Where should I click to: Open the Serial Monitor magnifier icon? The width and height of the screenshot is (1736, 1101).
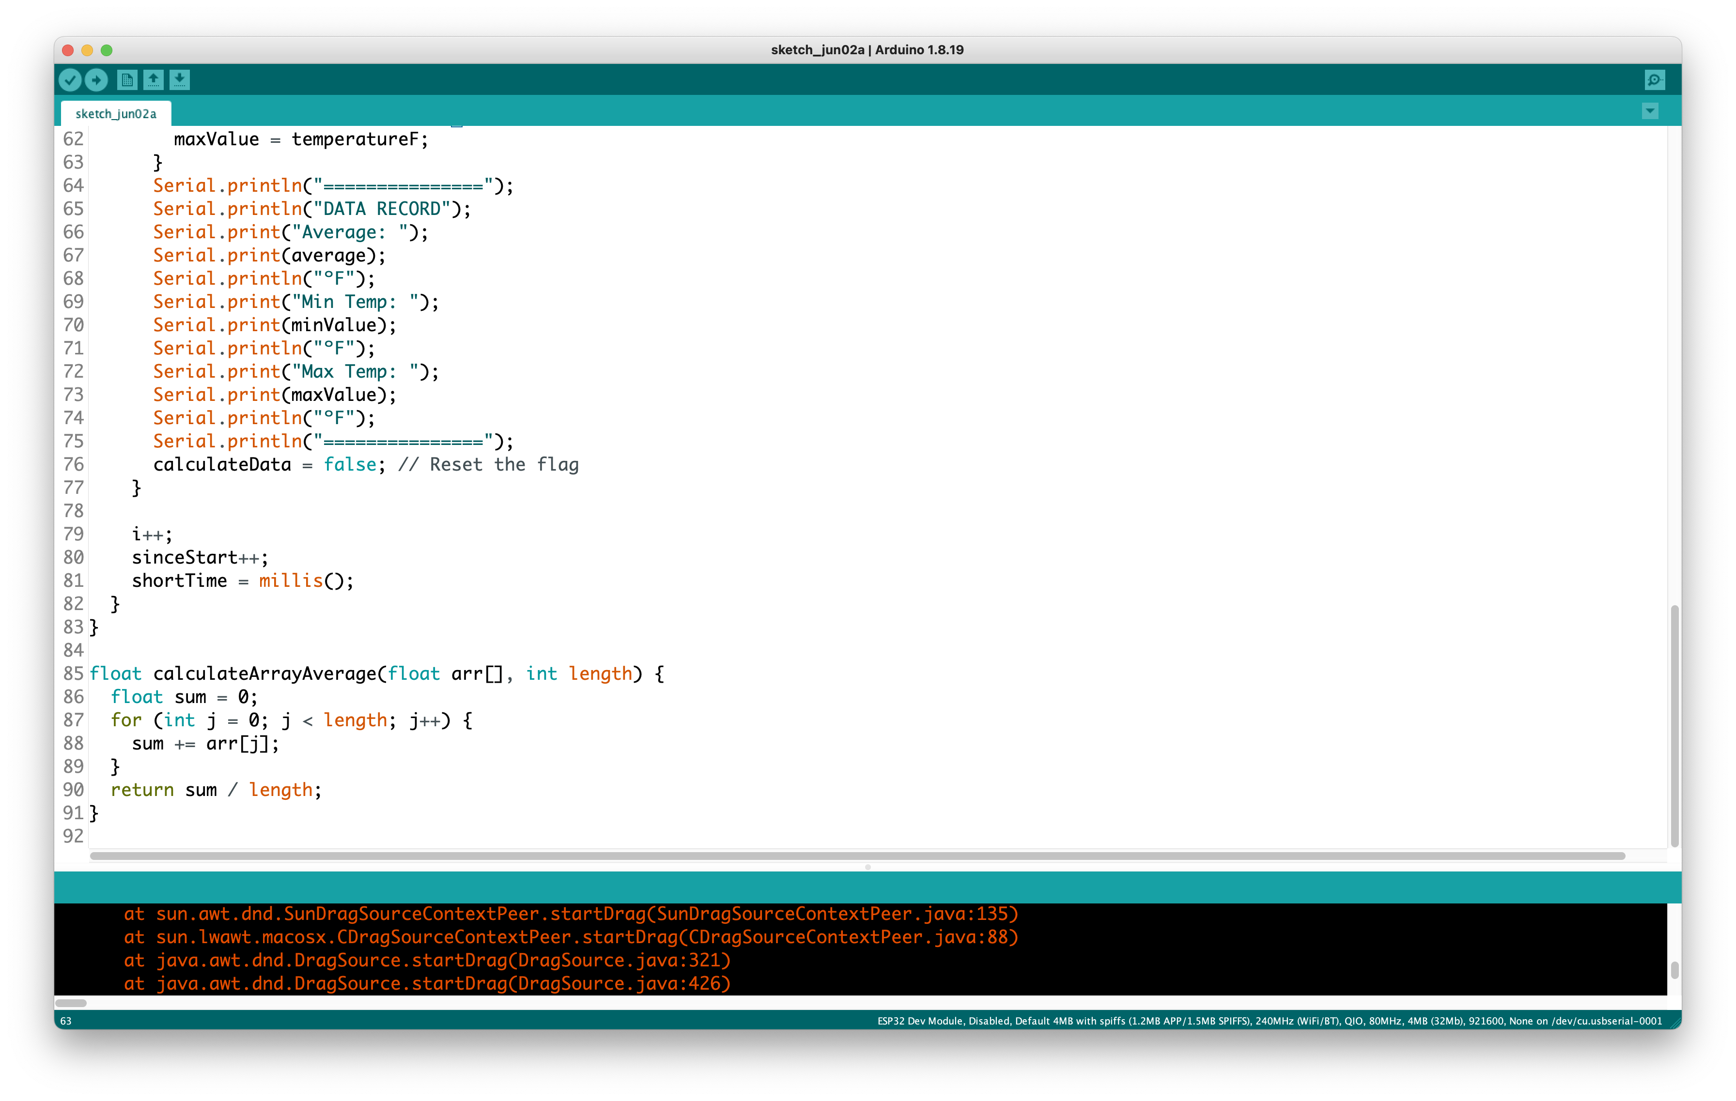click(x=1655, y=80)
